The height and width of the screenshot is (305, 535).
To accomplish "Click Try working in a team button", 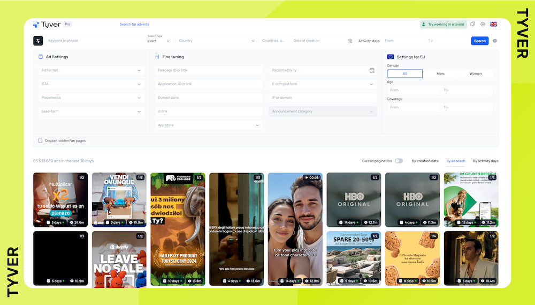I will coord(443,24).
